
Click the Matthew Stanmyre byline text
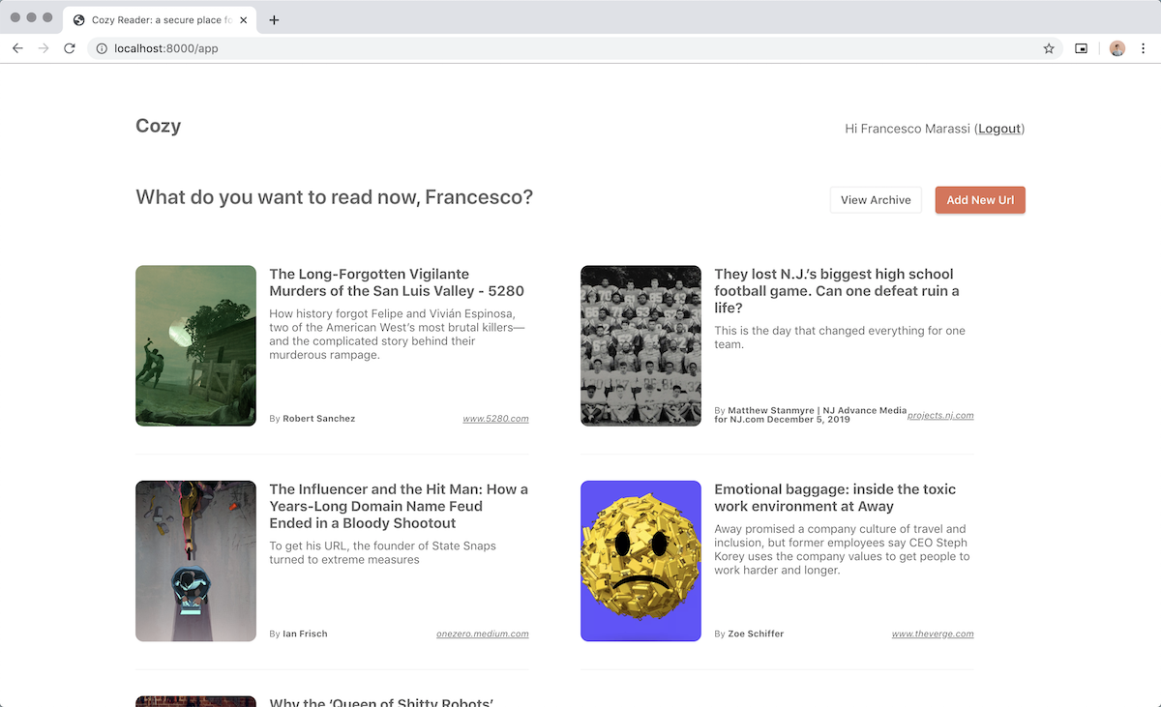pyautogui.click(x=811, y=415)
